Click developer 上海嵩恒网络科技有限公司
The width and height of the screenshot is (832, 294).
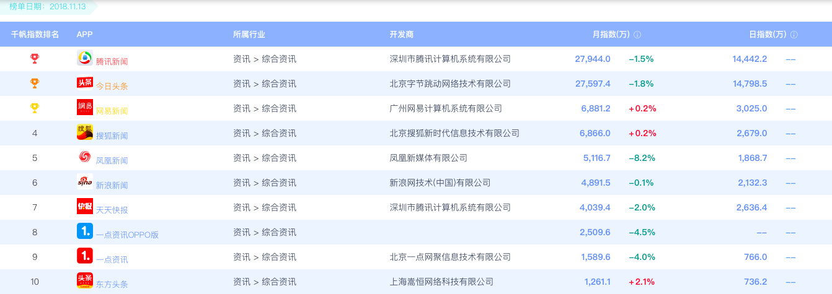[x=441, y=282]
